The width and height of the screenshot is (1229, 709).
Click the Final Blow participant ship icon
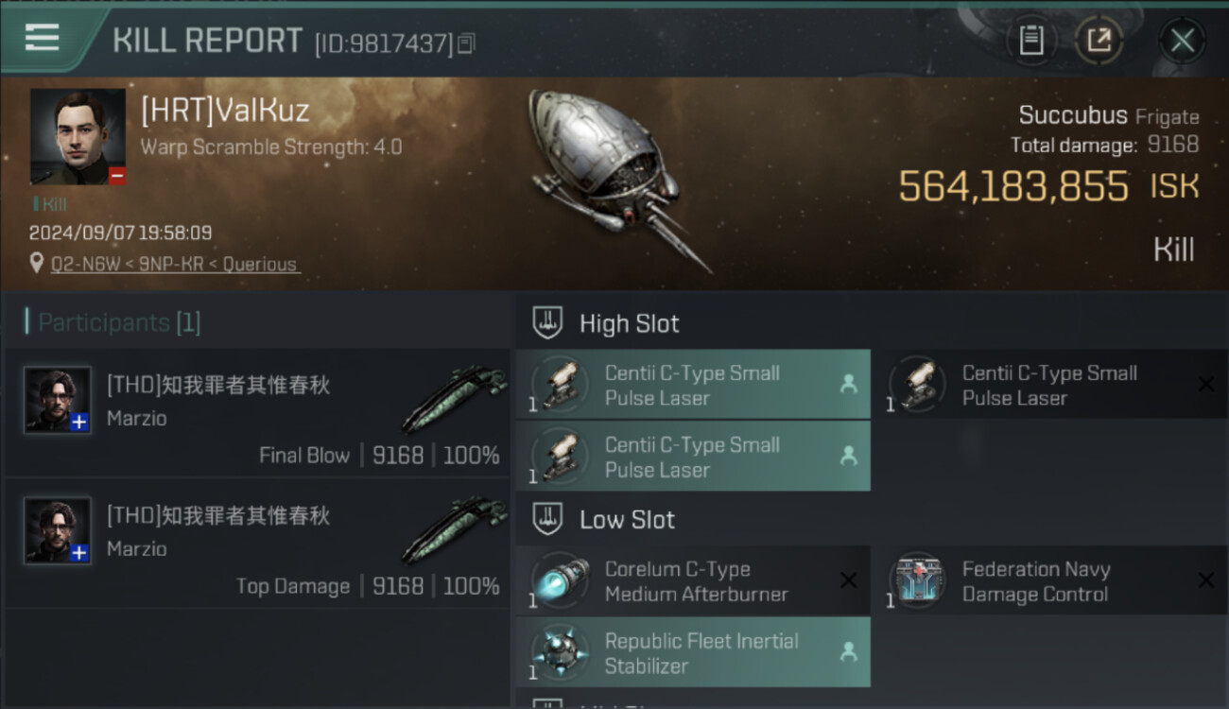click(x=454, y=400)
